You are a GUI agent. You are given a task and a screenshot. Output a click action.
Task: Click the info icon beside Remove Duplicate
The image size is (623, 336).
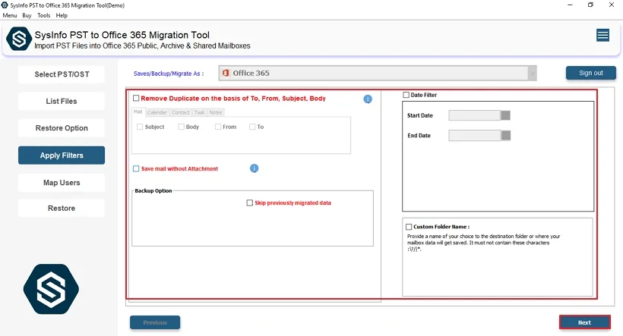click(368, 99)
